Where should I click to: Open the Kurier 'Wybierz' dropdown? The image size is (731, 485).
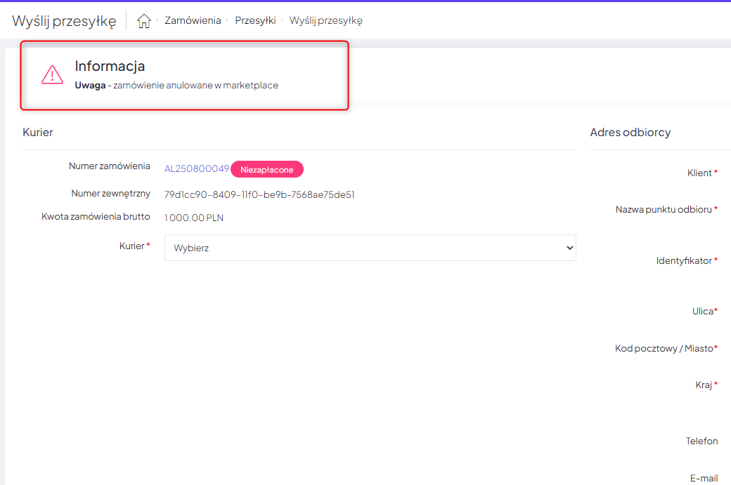pyautogui.click(x=370, y=248)
